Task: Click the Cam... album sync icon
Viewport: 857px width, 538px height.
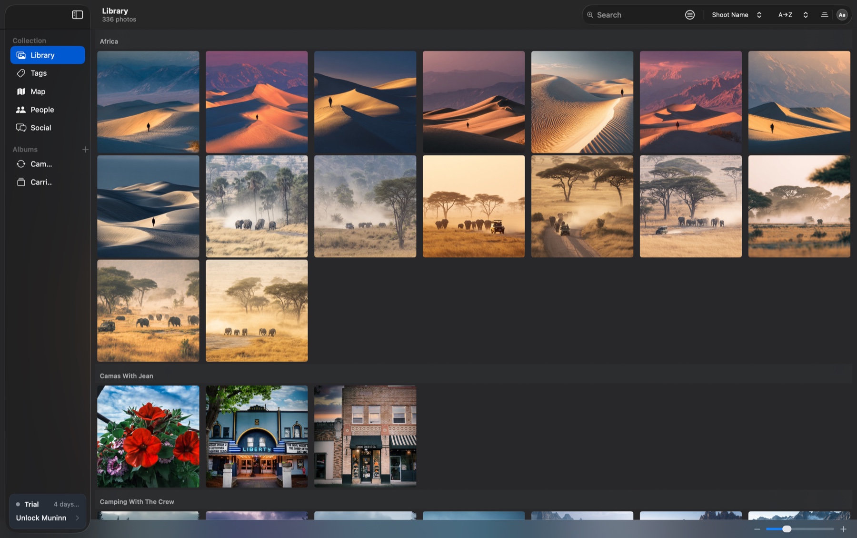Action: (x=21, y=164)
